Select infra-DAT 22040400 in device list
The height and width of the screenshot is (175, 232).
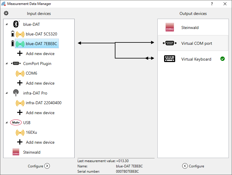pyautogui.click(x=43, y=103)
